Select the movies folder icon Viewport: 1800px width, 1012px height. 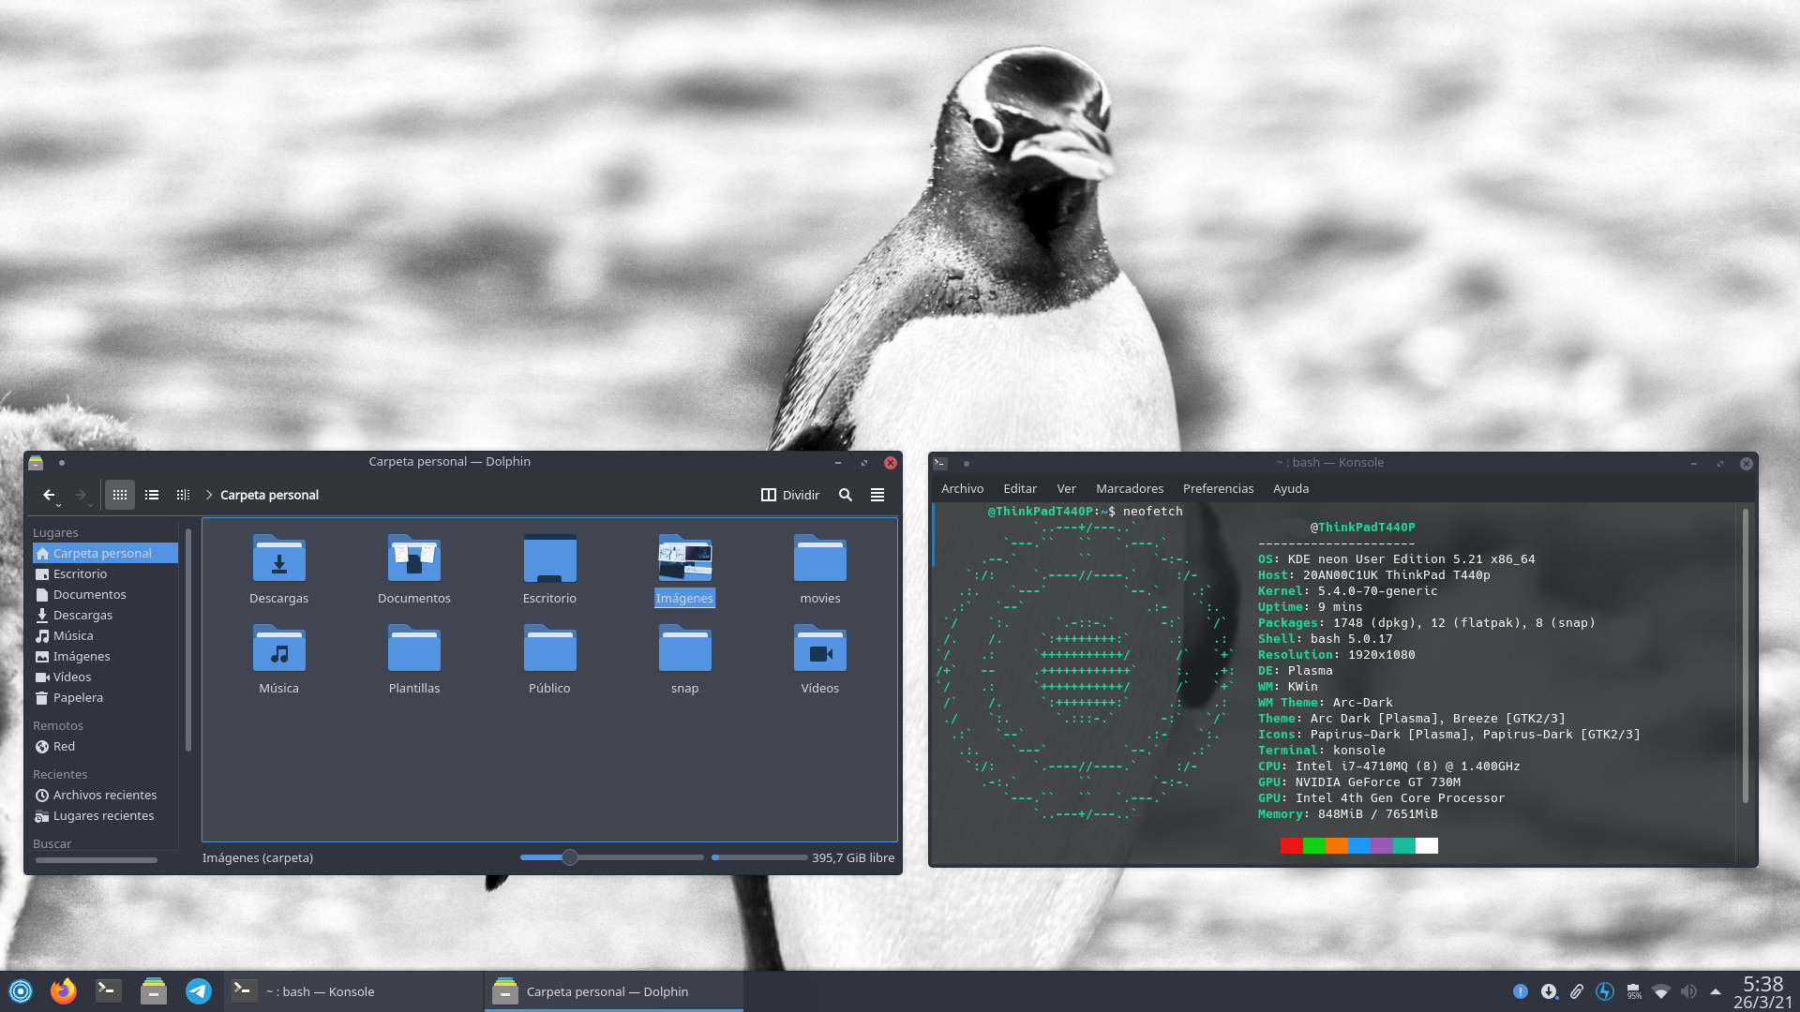819,558
